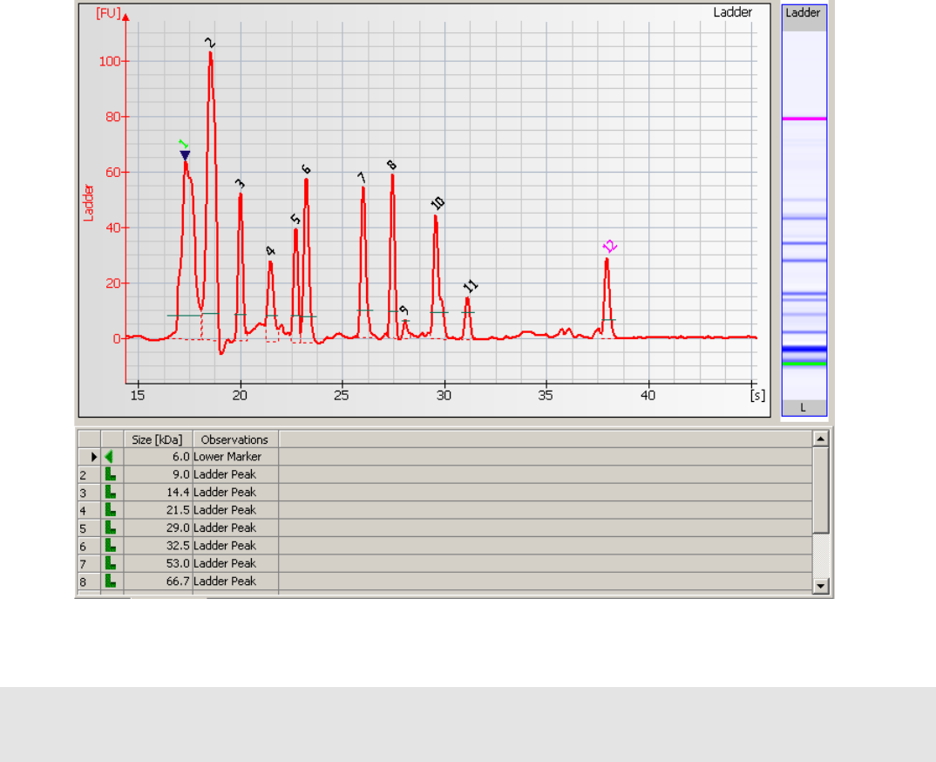Click Ladder Peak observation in row 8
Screen dimensions: 936x762
tap(235, 581)
